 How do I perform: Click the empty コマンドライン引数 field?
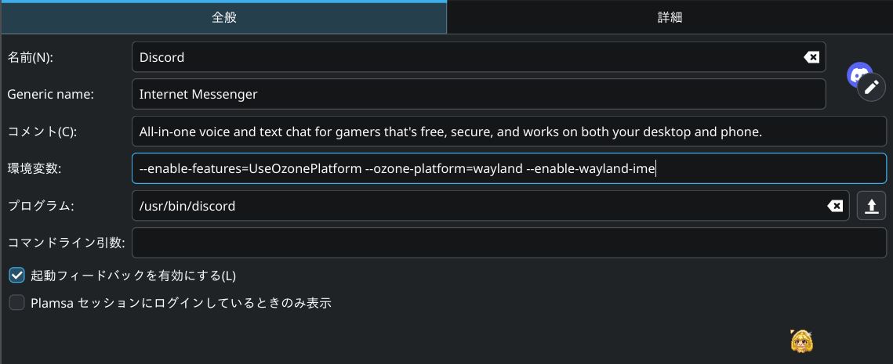[x=509, y=243]
